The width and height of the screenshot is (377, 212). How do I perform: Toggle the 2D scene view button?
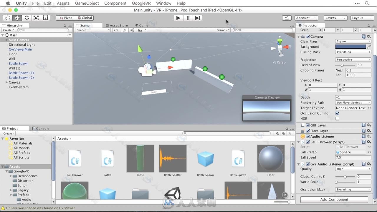(116, 30)
